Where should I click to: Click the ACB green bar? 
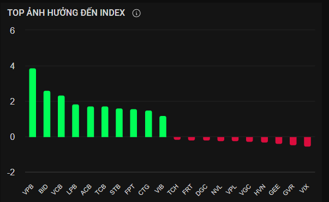click(x=91, y=122)
